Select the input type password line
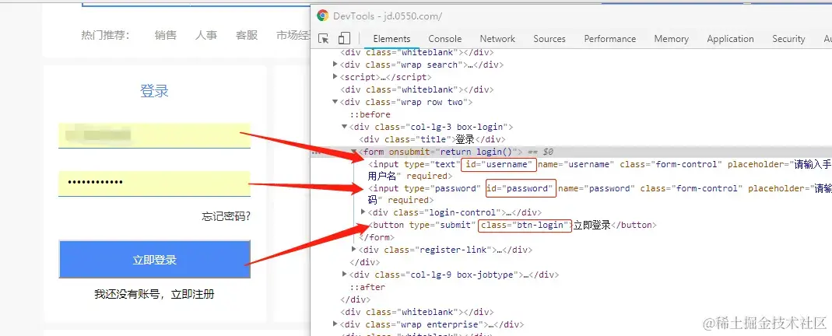 (x=599, y=194)
